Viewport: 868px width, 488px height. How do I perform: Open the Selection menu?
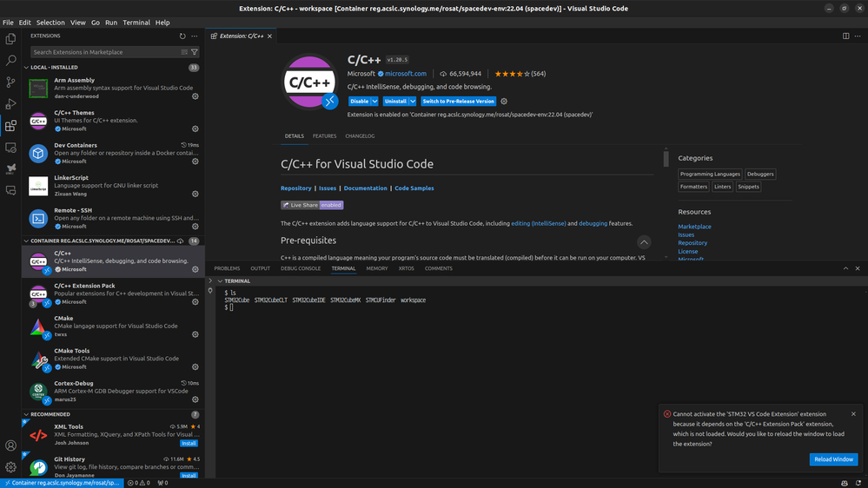[50, 23]
